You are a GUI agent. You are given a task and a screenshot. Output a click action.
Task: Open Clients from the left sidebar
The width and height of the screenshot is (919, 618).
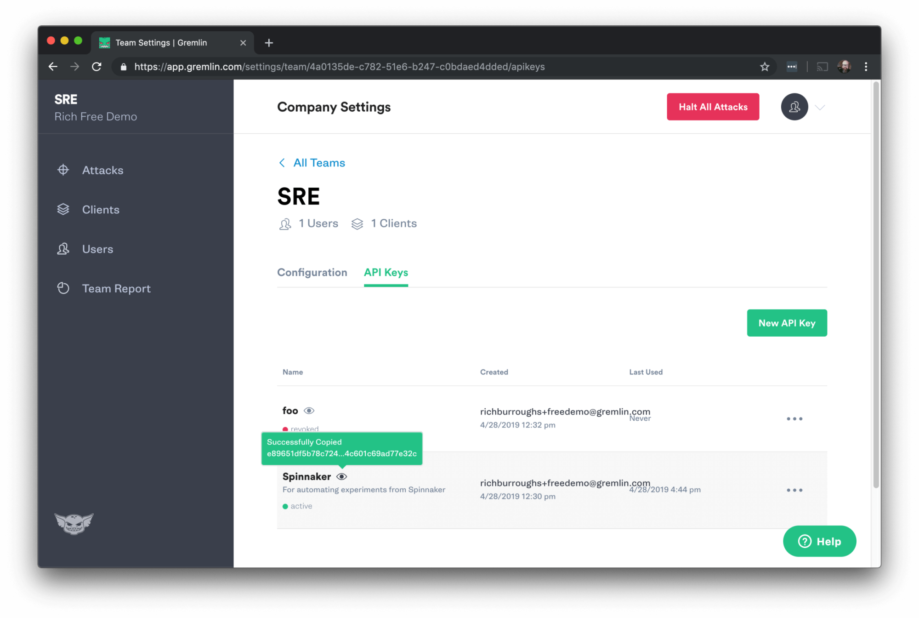point(100,209)
